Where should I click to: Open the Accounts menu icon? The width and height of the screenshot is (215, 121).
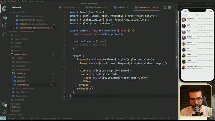click(x=4, y=104)
